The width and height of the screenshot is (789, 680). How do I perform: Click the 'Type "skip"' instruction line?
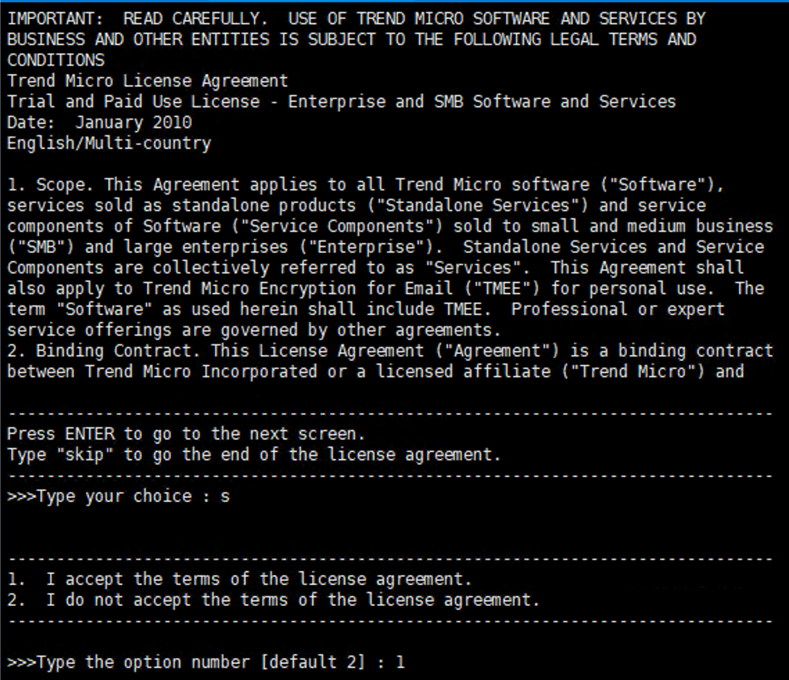pos(253,455)
